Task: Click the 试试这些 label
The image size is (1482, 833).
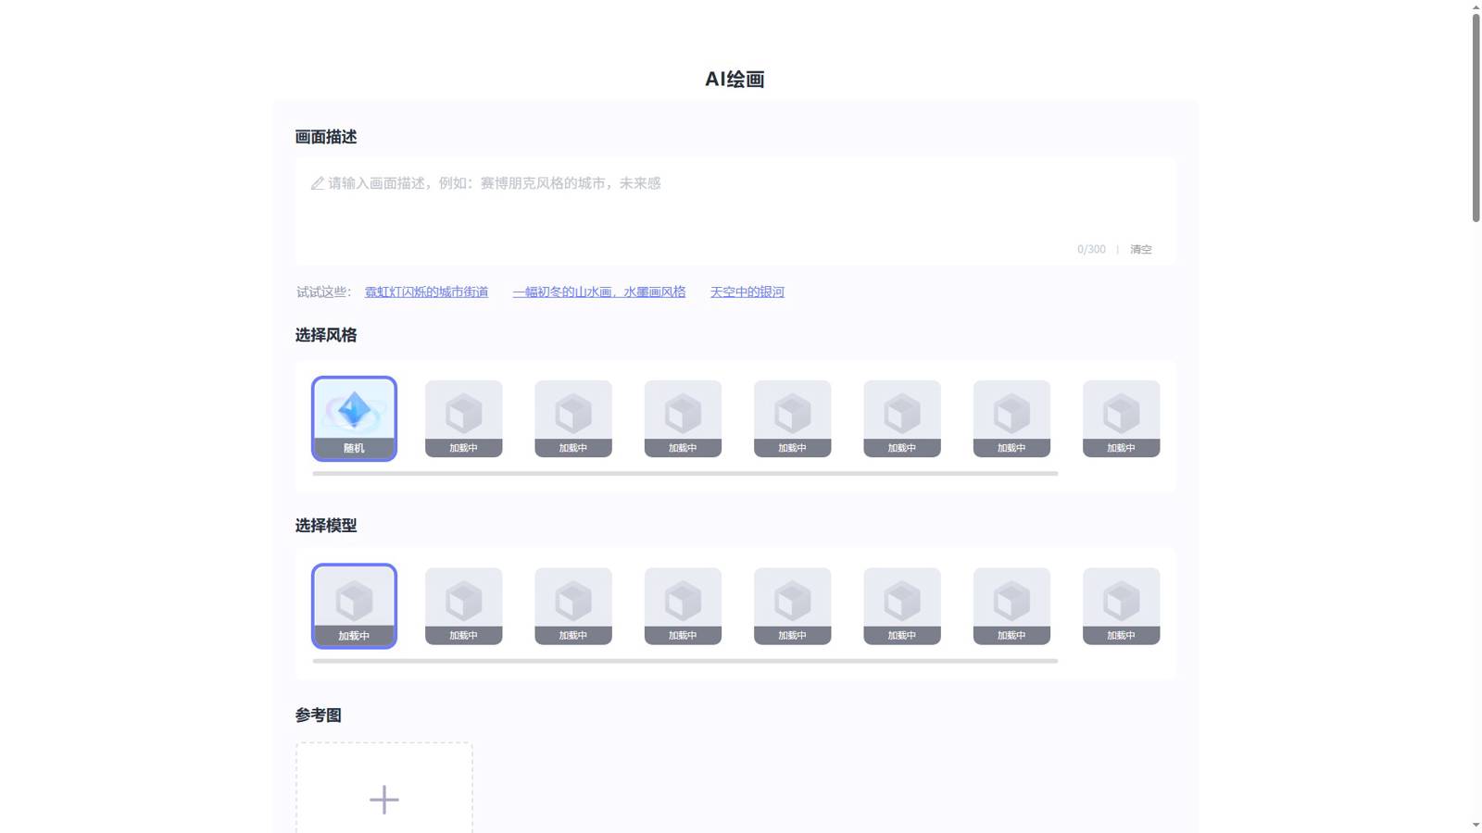Action: [324, 292]
